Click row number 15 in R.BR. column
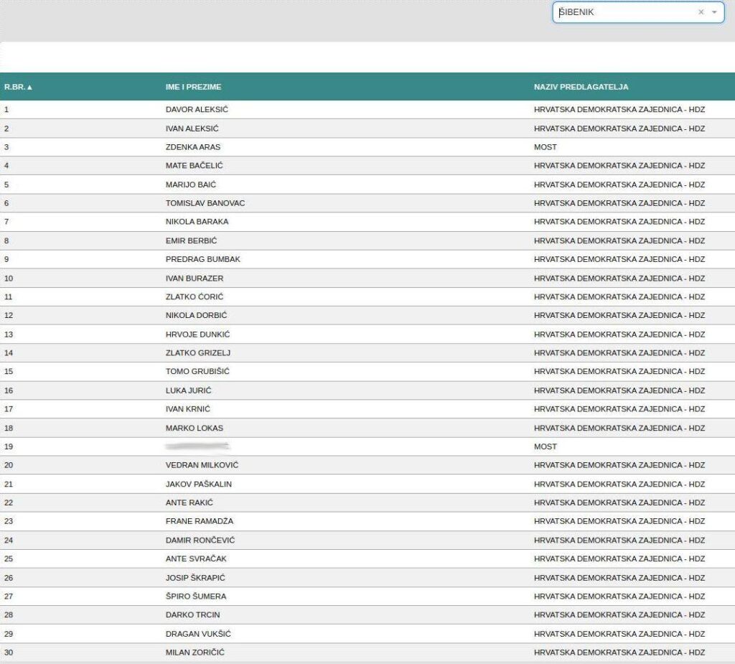The image size is (735, 664). [x=9, y=371]
